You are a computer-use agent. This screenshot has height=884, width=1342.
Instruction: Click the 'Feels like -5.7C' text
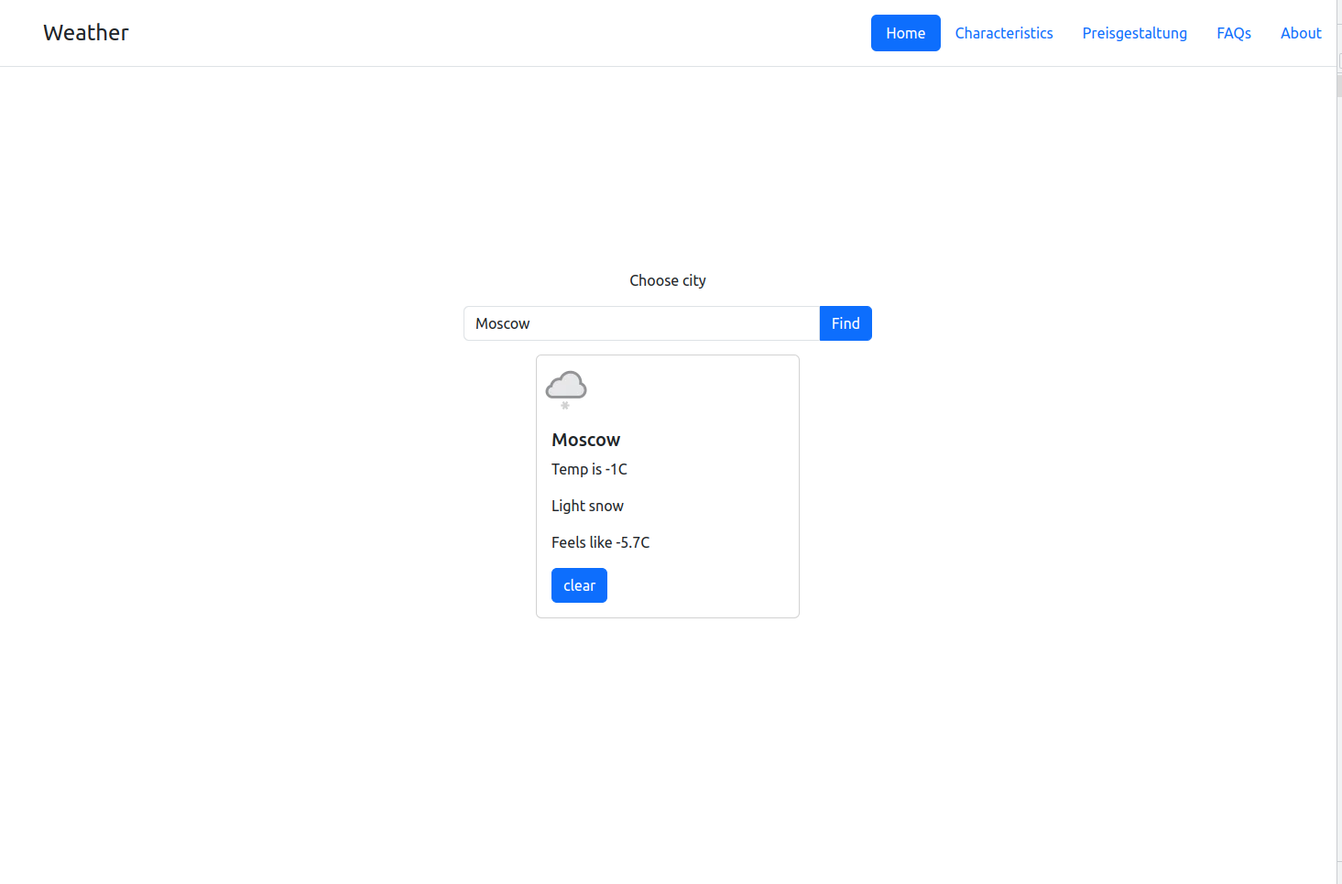(600, 542)
